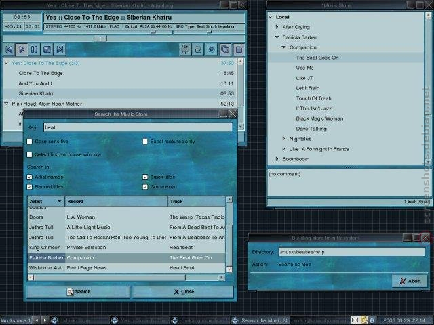Click the magnifier icon on Search button
This screenshot has width=434, height=325.
(70, 292)
